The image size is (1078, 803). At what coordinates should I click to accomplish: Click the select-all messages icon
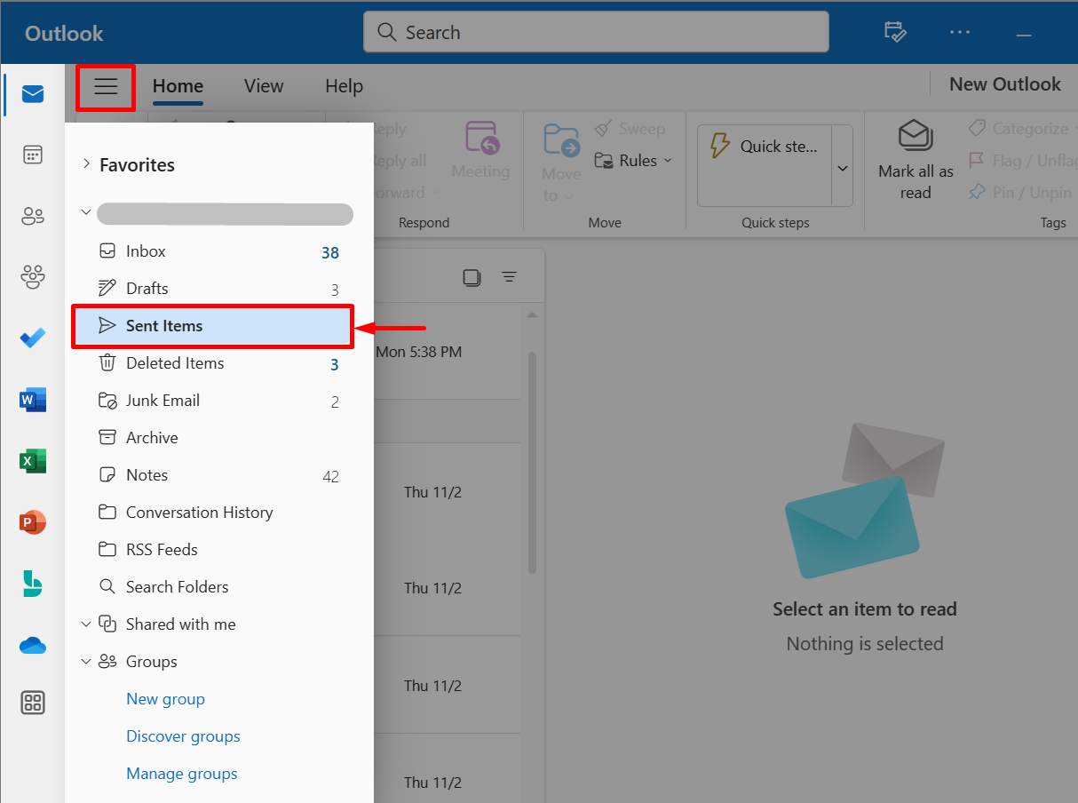[x=472, y=277]
